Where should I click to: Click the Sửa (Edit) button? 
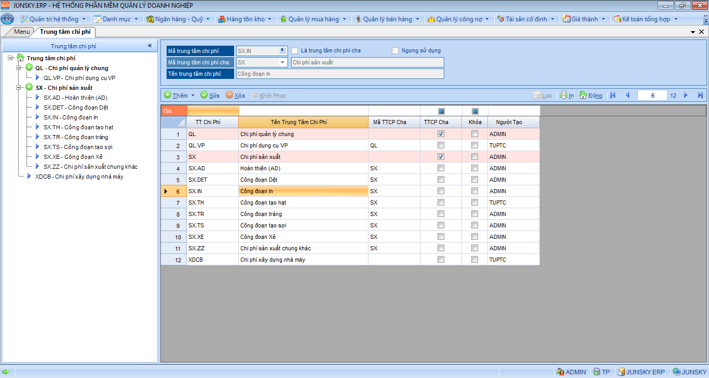click(x=210, y=96)
